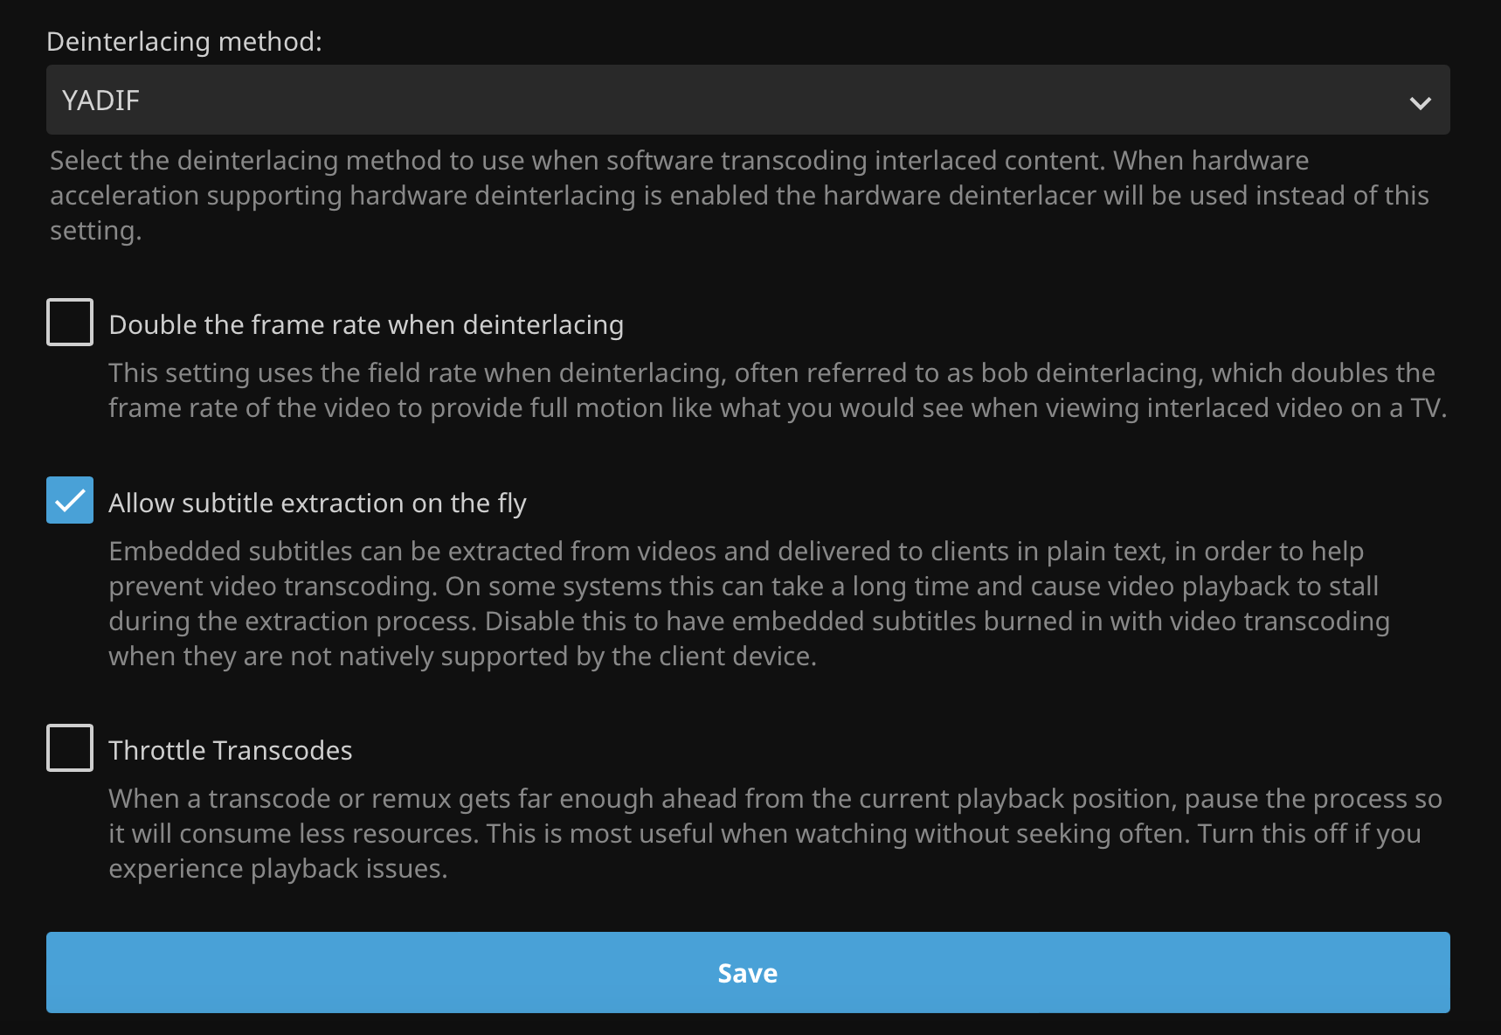Viewport: 1501px width, 1035px height.
Task: Click "Double the frame rate when deinterlacing" label
Action: pyautogui.click(x=366, y=325)
